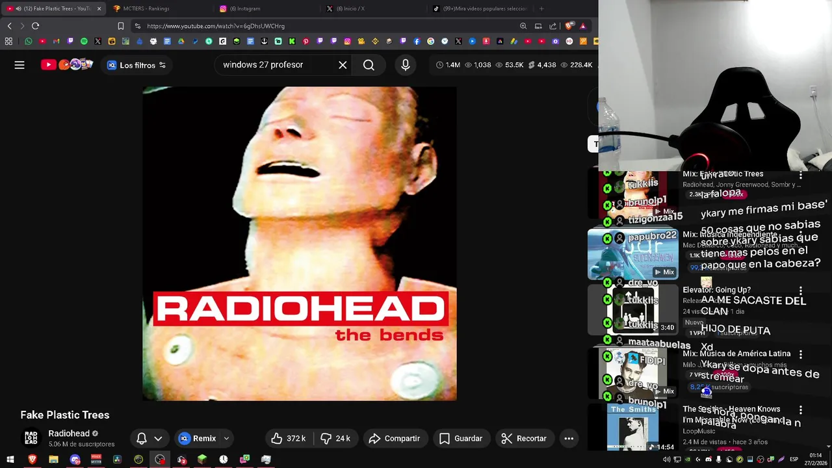
Task: Click the Remix button
Action: [x=197, y=438]
